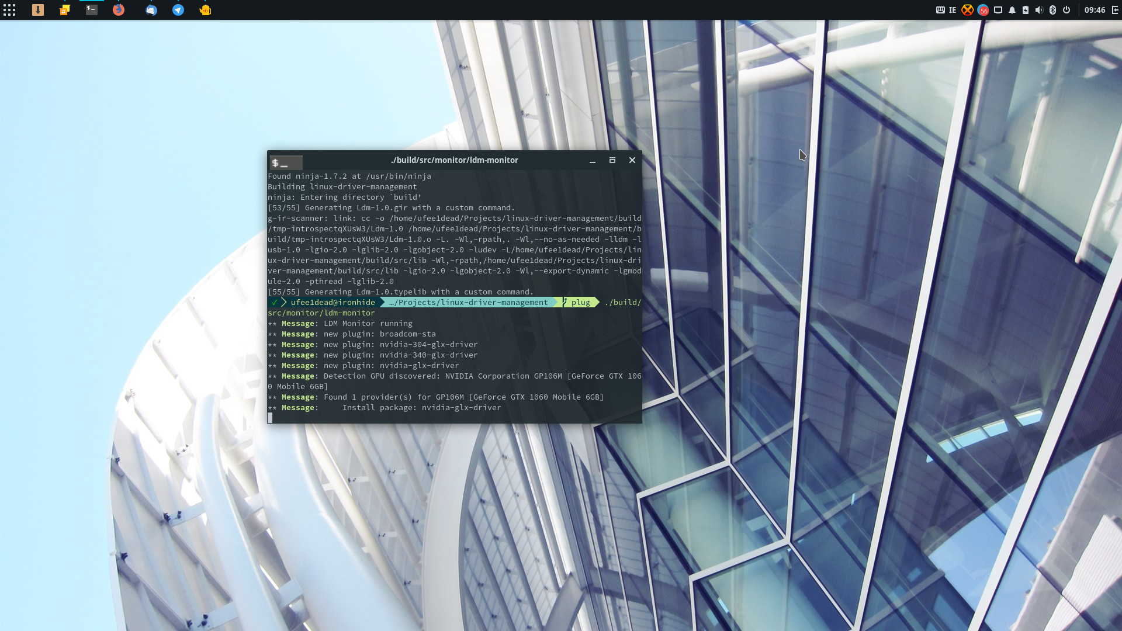This screenshot has width=1122, height=631.
Task: Open Bluetooth settings from tray
Action: pos(1052,10)
